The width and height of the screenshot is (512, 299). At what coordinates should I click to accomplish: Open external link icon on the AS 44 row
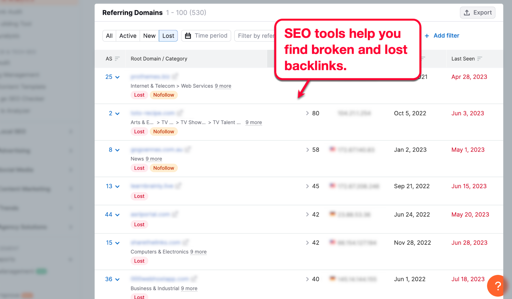[175, 214]
